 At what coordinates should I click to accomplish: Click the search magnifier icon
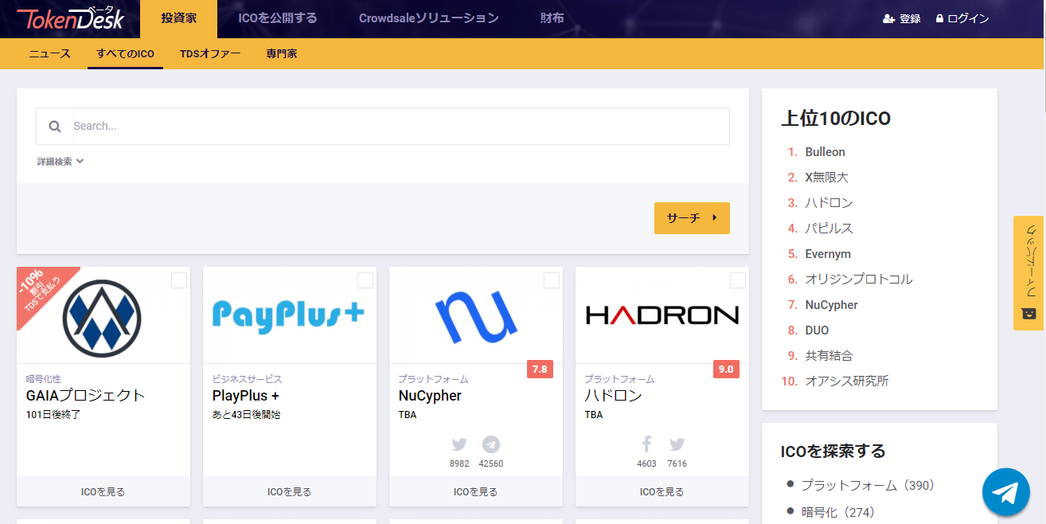click(x=55, y=126)
